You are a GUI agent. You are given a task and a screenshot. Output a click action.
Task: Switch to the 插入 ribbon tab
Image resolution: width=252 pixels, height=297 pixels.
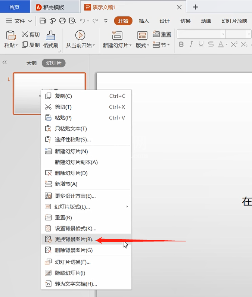(144, 21)
